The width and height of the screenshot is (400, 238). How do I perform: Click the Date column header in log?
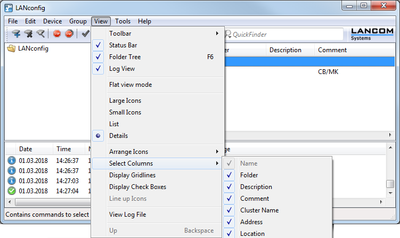(26, 149)
